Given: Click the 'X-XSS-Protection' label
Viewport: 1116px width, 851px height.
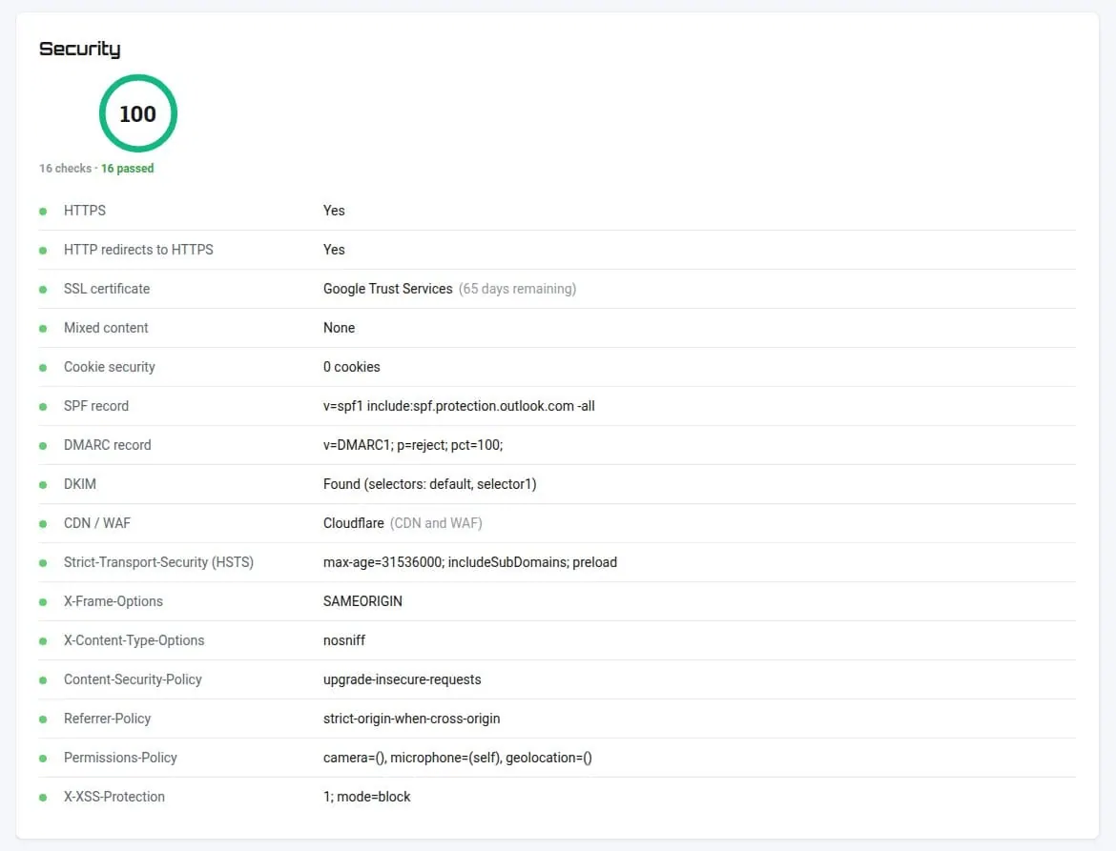Looking at the screenshot, I should [x=114, y=797].
